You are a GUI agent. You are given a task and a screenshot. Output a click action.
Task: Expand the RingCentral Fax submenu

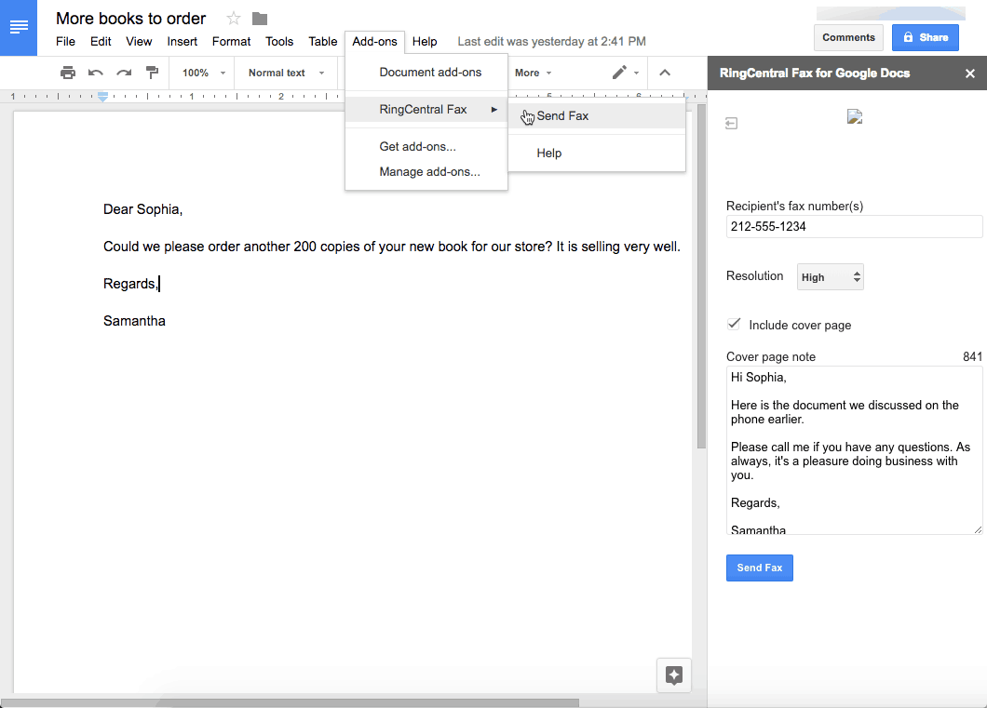(x=426, y=110)
